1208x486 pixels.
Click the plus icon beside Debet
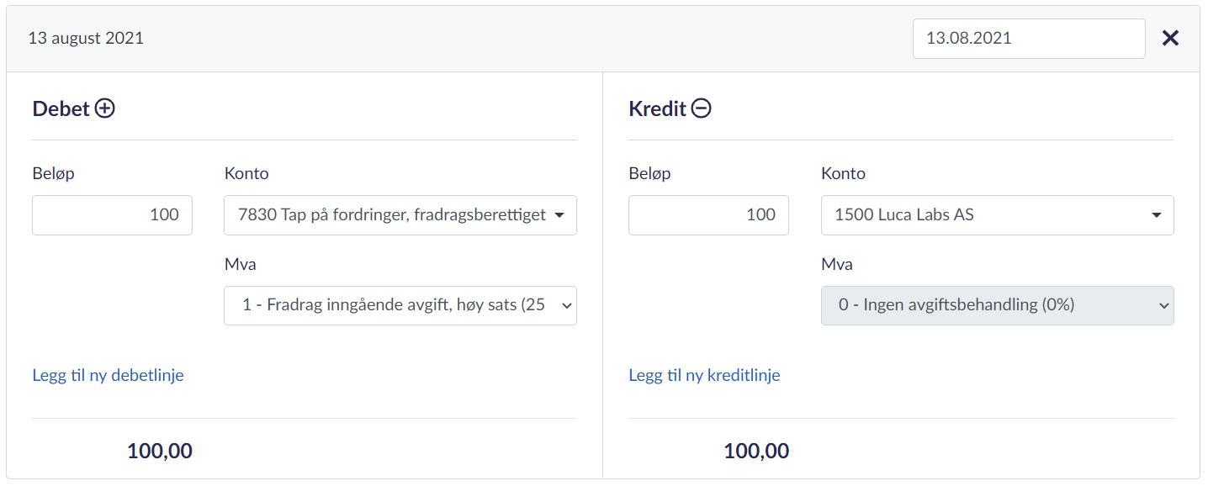[104, 108]
